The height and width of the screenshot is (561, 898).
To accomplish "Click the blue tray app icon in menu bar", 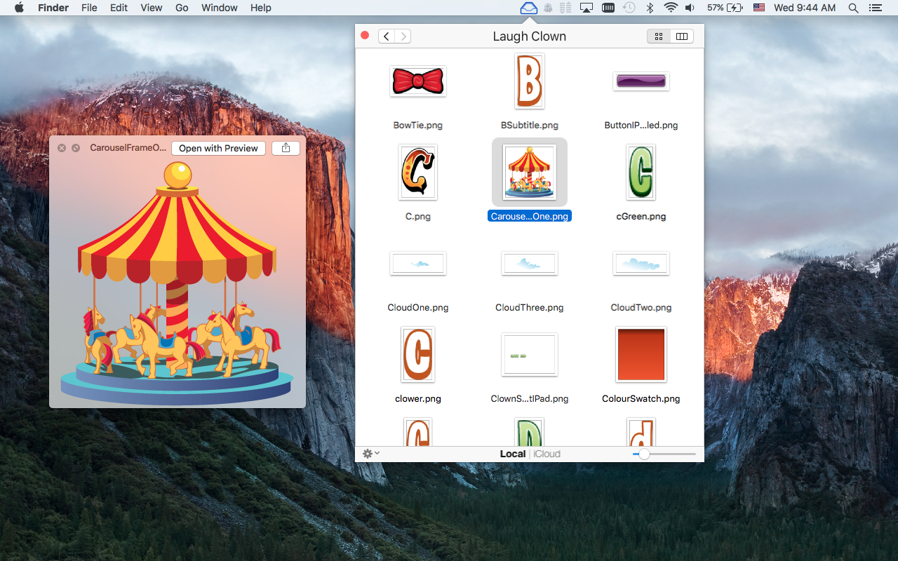I will pos(528,8).
